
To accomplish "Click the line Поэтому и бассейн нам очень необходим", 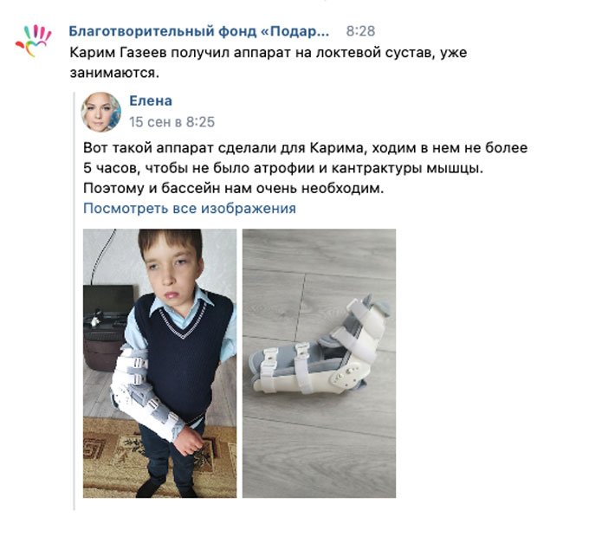I will 233,188.
